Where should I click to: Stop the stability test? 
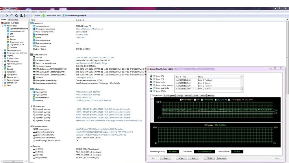[x=166, y=158]
